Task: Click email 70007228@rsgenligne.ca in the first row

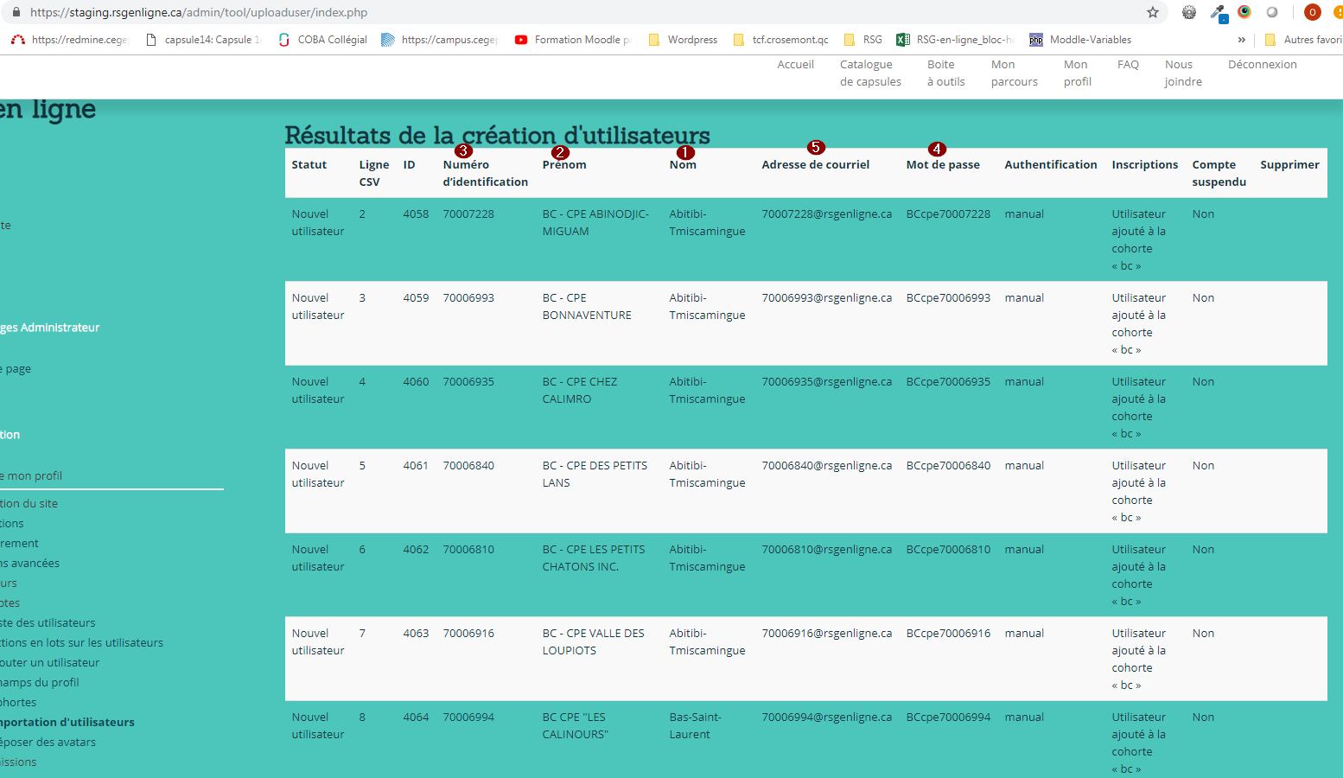Action: pyautogui.click(x=826, y=214)
